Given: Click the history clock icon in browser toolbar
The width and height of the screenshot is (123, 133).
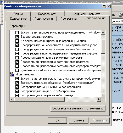Looking at the screenshot, I should point(121,15).
